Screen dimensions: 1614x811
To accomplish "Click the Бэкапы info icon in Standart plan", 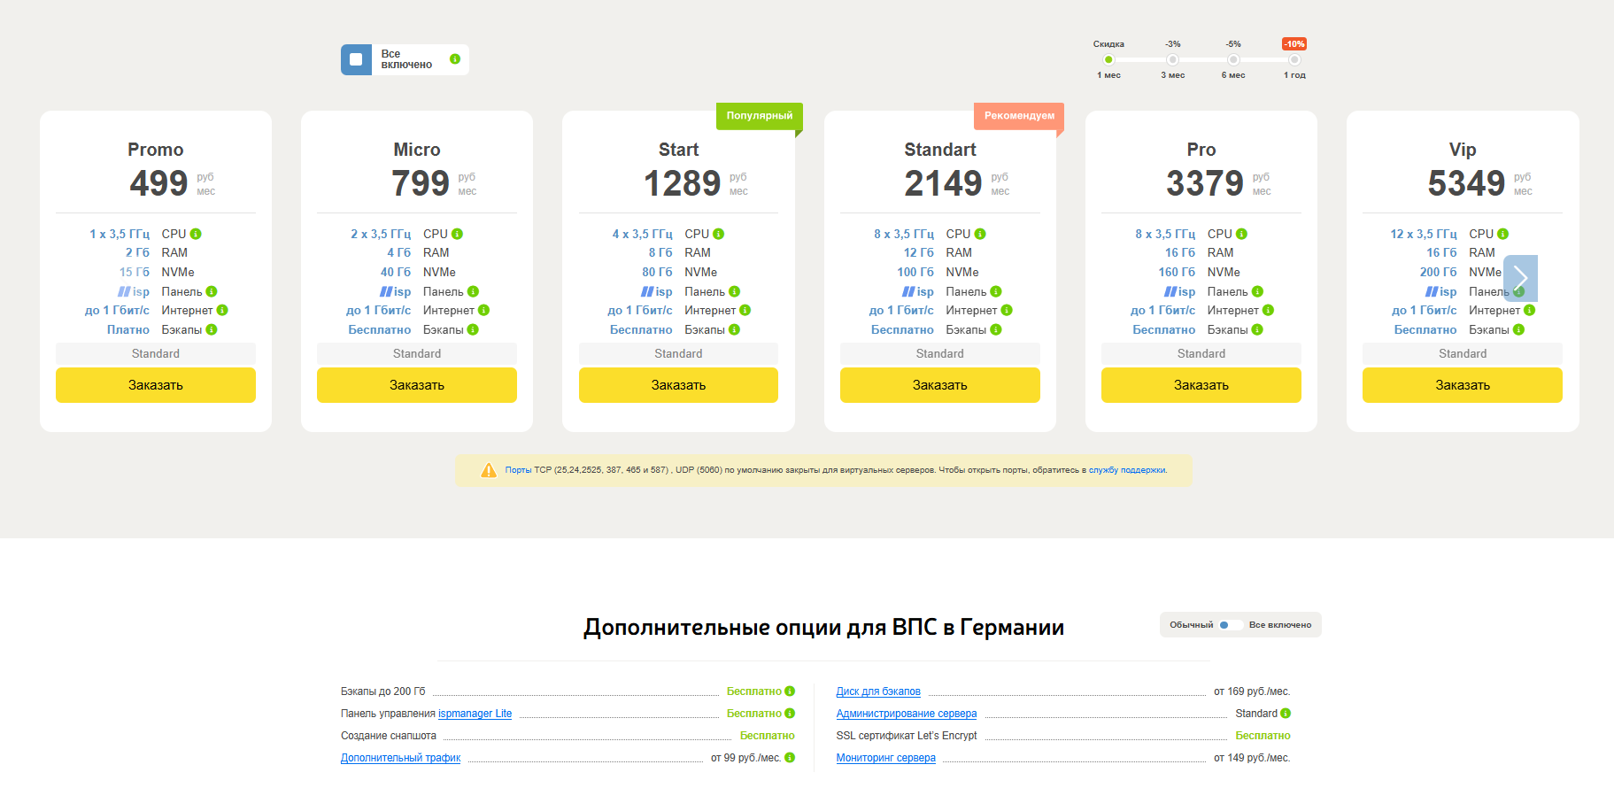I will (x=996, y=329).
